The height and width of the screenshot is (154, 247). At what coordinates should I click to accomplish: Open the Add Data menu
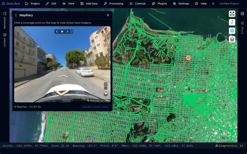pyautogui.click(x=89, y=3)
